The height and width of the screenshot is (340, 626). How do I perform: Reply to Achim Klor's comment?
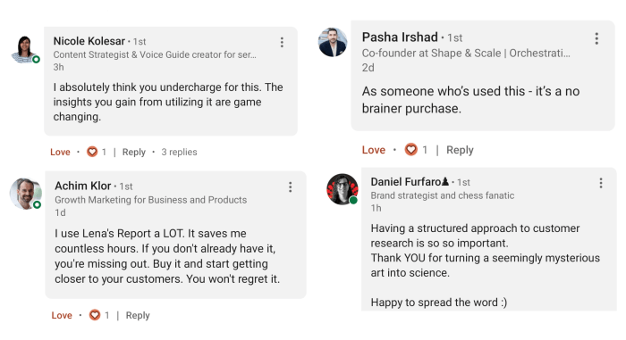(138, 315)
